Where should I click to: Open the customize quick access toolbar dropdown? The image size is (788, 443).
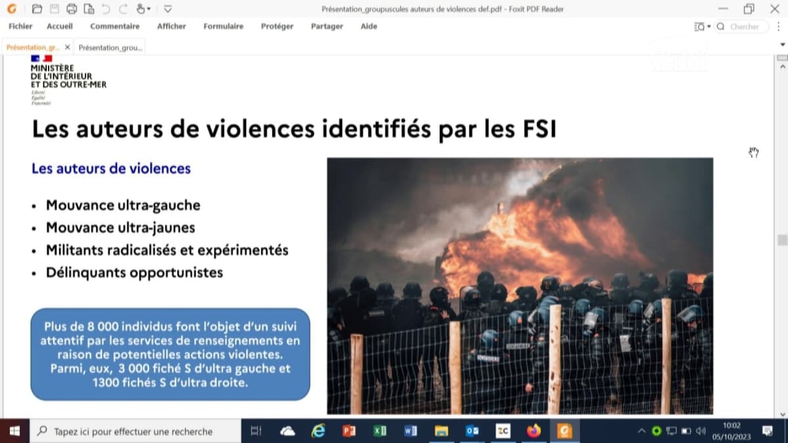point(167,9)
